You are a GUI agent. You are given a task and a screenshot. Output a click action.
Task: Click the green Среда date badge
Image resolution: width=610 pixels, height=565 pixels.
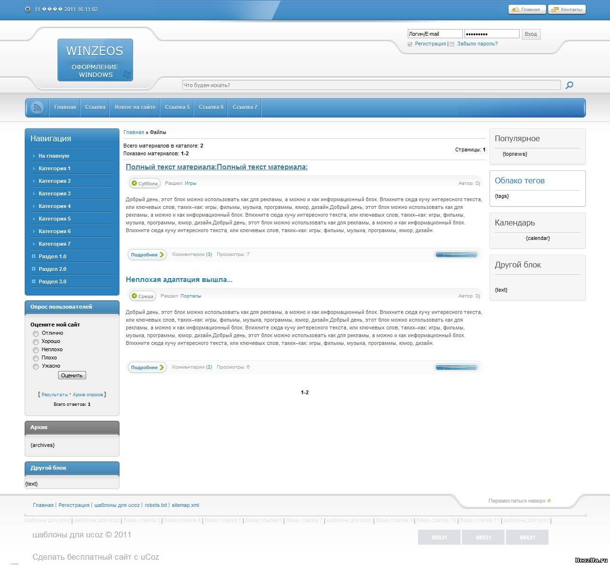click(x=142, y=296)
